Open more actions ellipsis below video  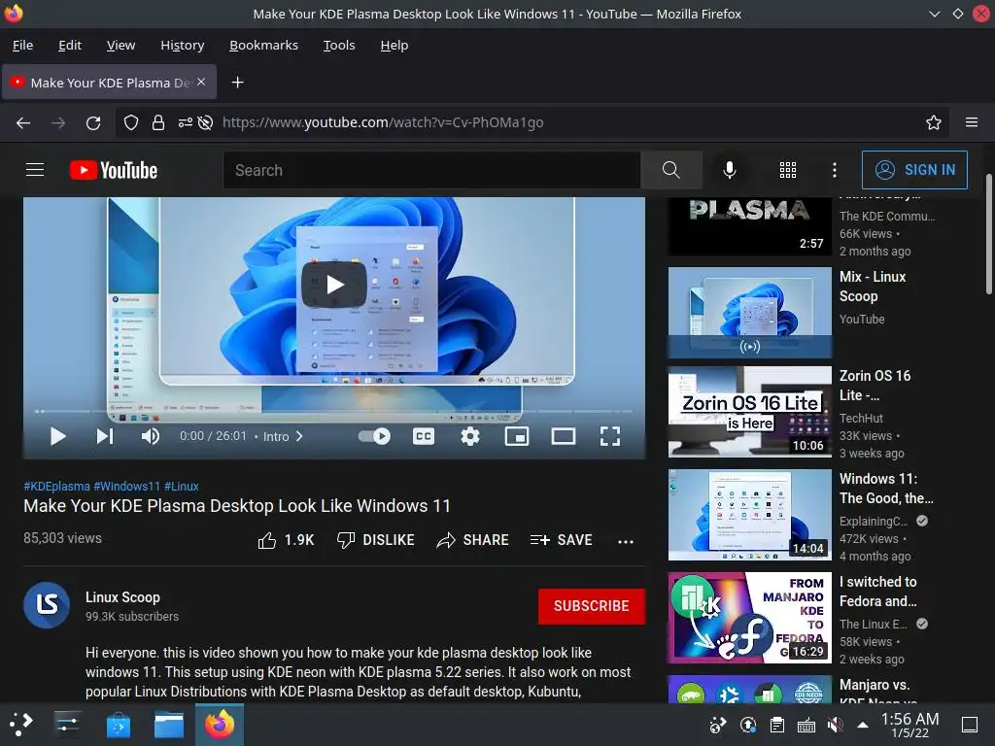point(625,542)
